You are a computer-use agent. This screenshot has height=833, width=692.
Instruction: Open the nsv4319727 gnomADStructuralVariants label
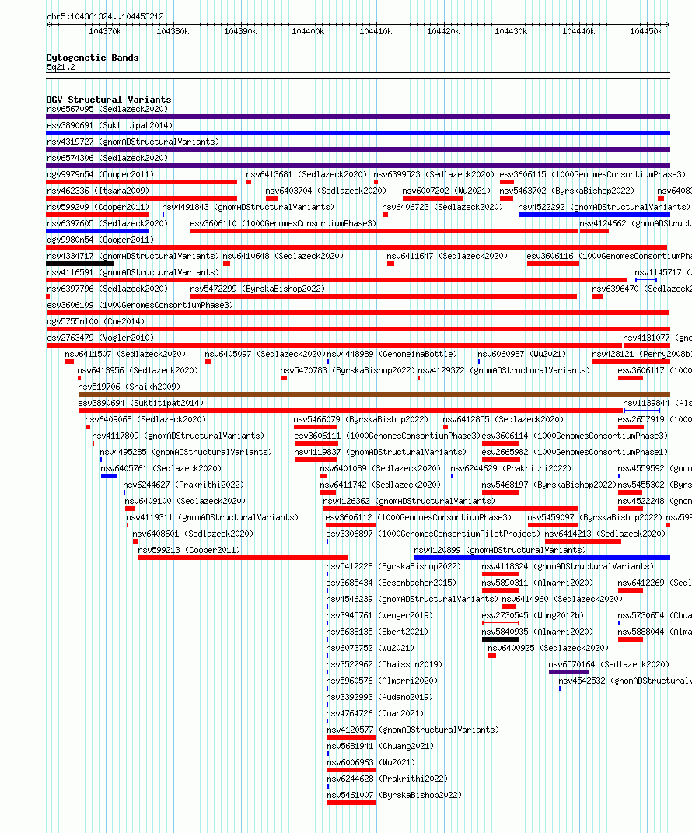point(133,142)
